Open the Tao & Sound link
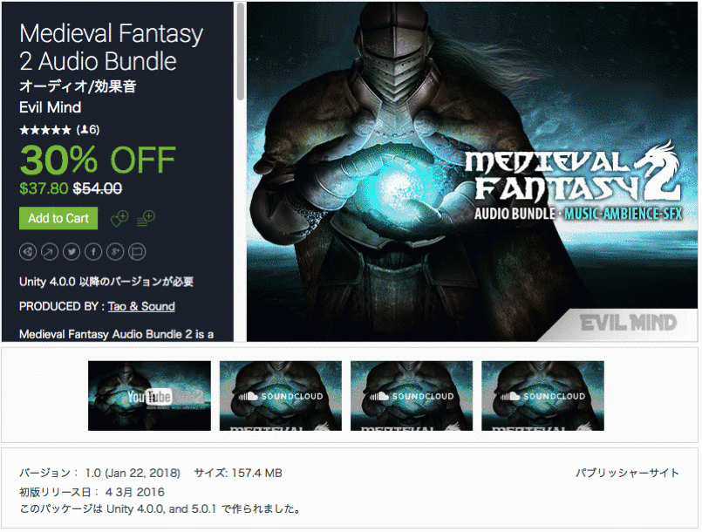Image resolution: width=702 pixels, height=532 pixels. (141, 307)
